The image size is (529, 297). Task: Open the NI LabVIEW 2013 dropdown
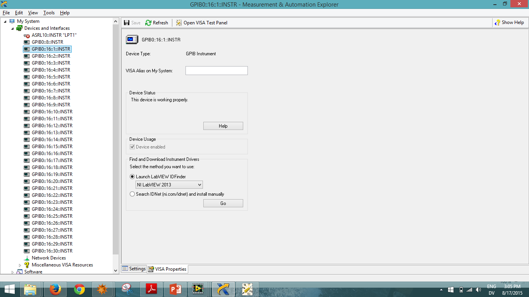click(169, 185)
